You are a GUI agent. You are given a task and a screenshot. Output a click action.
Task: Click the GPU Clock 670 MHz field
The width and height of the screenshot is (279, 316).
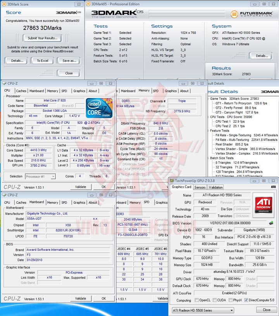coord(202,279)
